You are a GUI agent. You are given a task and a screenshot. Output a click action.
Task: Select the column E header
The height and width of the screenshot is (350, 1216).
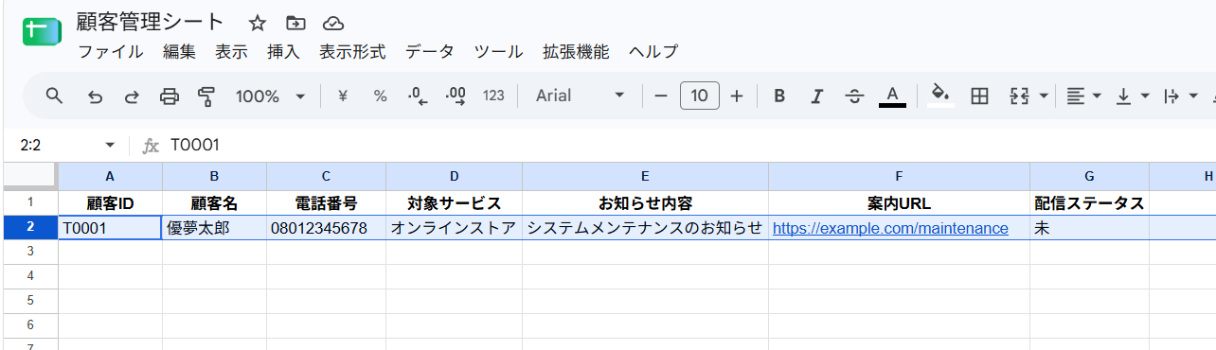point(645,176)
